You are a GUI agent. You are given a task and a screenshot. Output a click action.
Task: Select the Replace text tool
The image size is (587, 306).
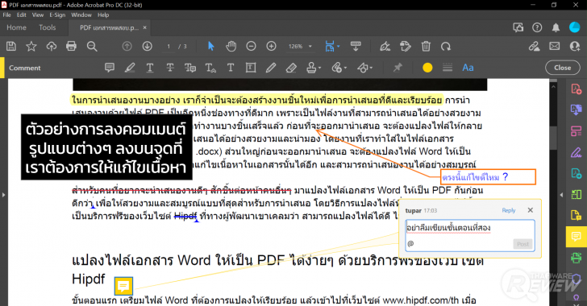[x=190, y=68]
